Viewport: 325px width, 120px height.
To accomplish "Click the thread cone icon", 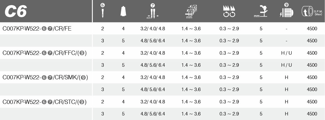I will [x=123, y=12].
